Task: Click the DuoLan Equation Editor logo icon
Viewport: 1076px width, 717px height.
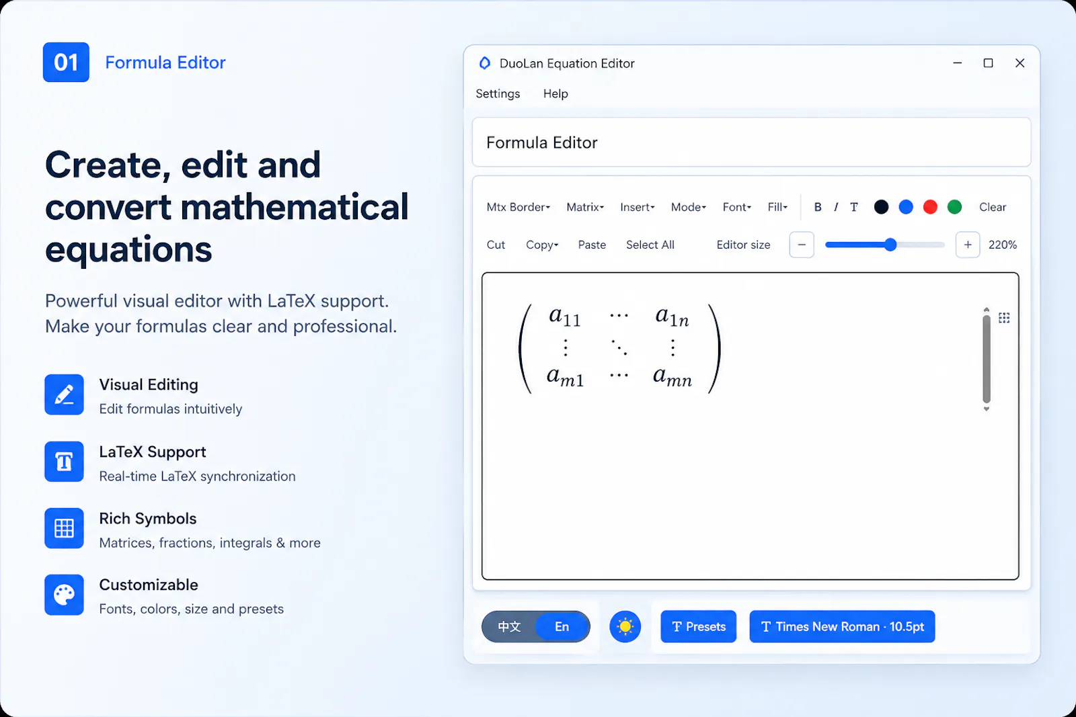Action: (484, 63)
